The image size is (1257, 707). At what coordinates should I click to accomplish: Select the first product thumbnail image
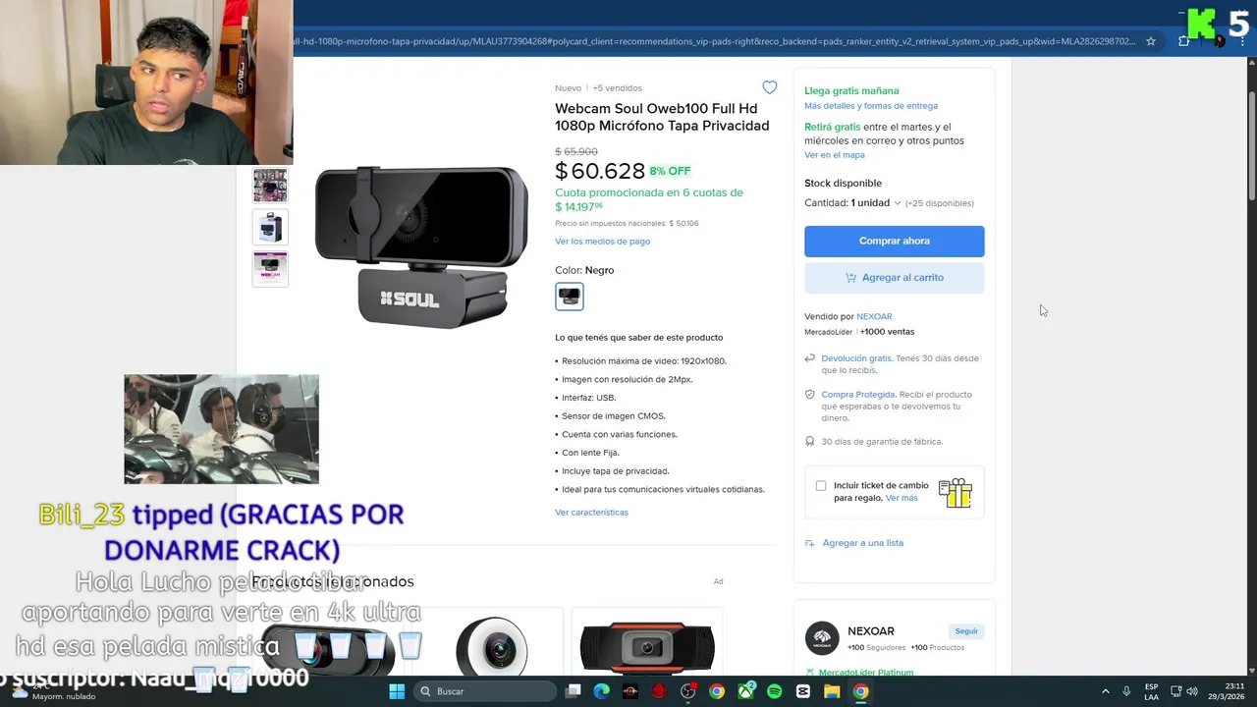pos(270,186)
